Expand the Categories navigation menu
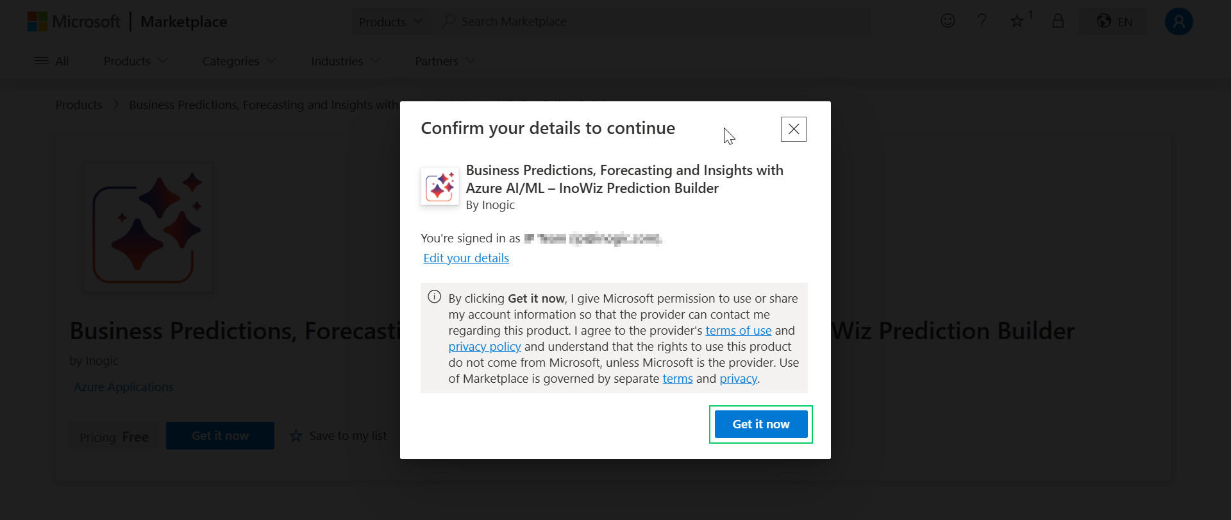 coord(239,61)
